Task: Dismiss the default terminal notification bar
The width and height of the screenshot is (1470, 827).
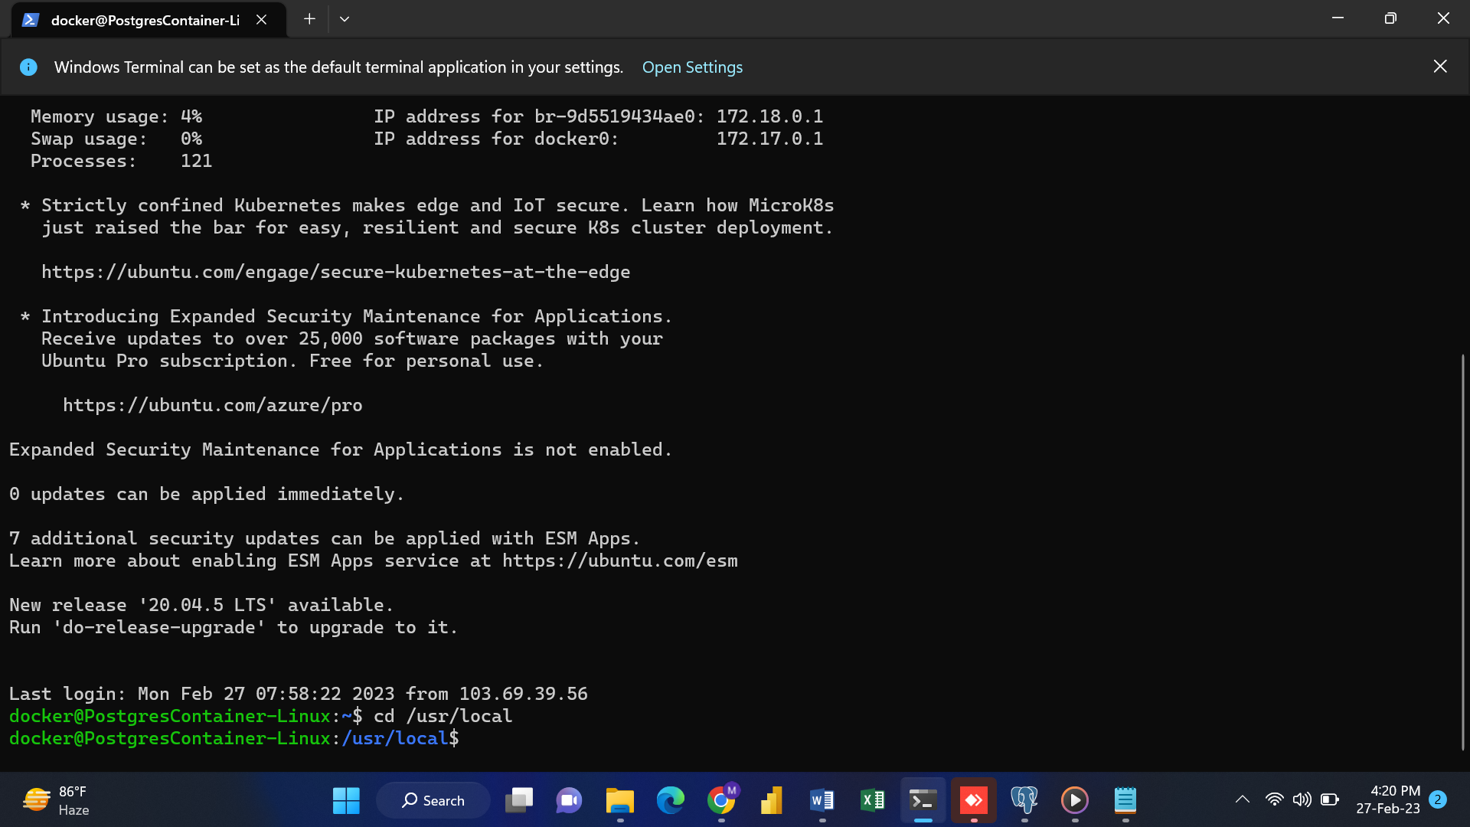Action: [1440, 67]
